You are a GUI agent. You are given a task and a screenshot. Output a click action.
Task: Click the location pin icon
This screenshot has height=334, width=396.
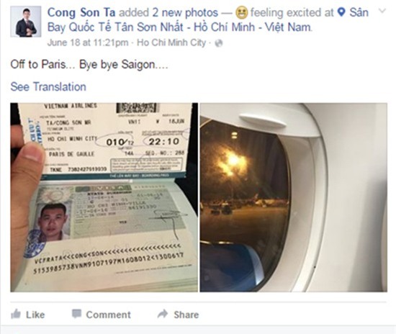click(x=341, y=12)
